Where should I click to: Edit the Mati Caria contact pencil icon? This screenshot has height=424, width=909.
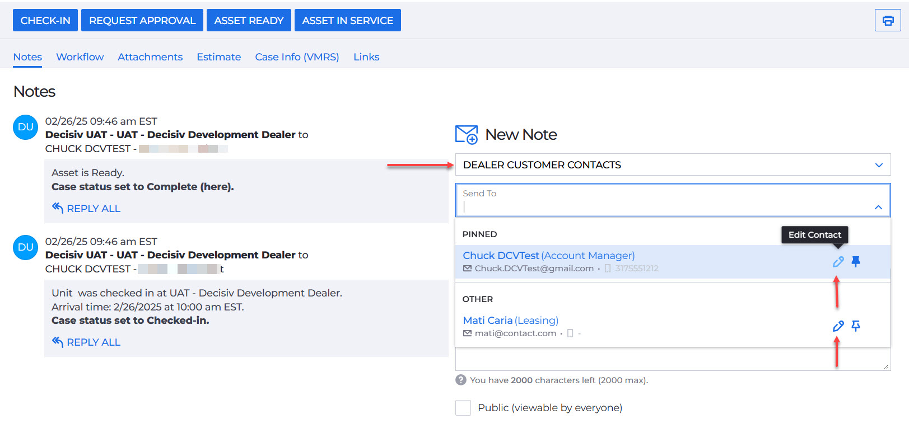point(838,326)
